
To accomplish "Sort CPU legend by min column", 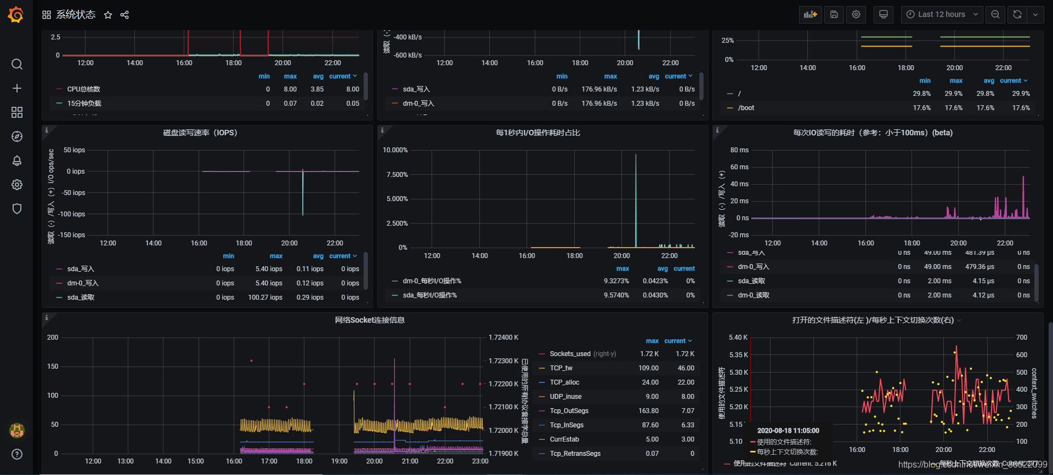I will coord(264,76).
